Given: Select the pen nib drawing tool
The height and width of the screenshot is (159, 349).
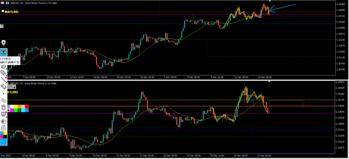Looking at the screenshot, I should coord(4,43).
